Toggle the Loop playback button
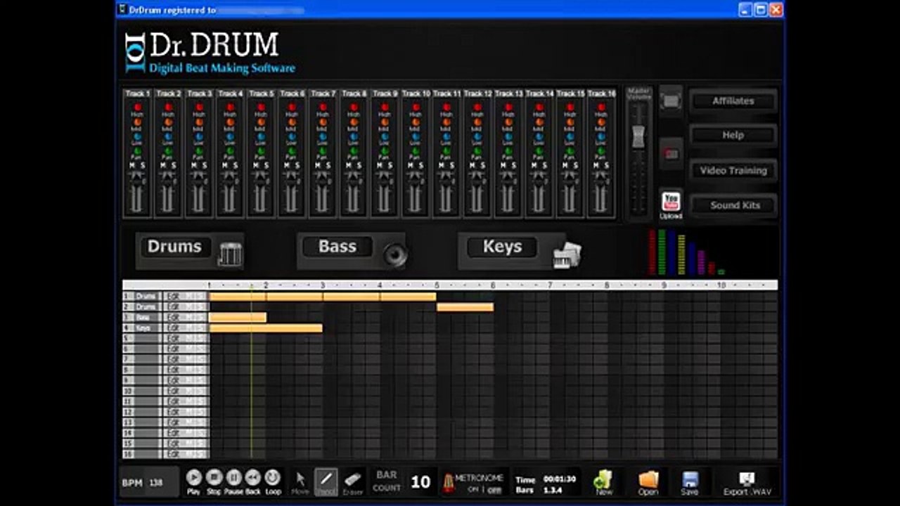 pos(273,478)
